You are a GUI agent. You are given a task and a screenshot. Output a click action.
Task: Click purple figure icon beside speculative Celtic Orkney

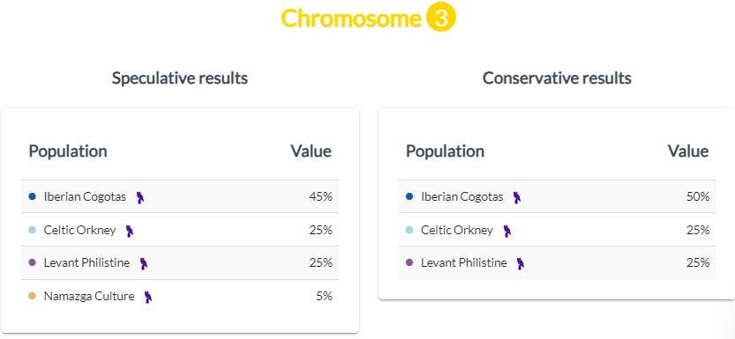point(130,231)
